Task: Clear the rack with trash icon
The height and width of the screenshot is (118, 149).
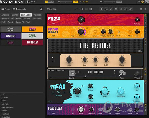Action: [x=141, y=9]
